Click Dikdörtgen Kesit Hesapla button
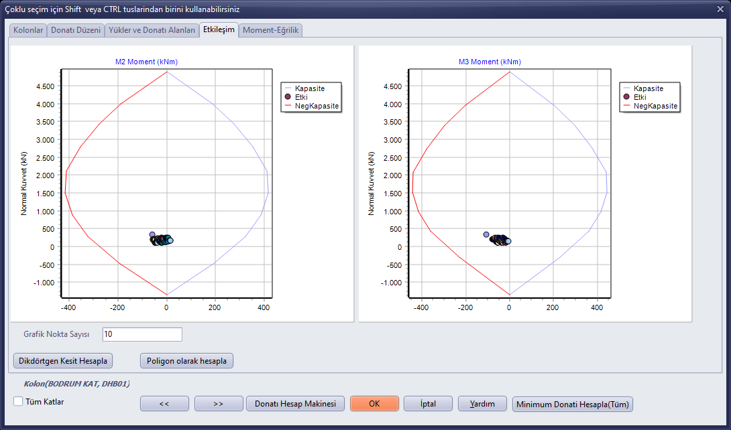Image resolution: width=731 pixels, height=430 pixels. tap(63, 360)
